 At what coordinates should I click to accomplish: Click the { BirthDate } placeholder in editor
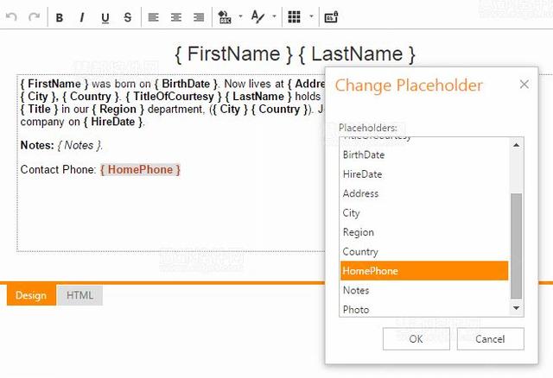tap(186, 84)
